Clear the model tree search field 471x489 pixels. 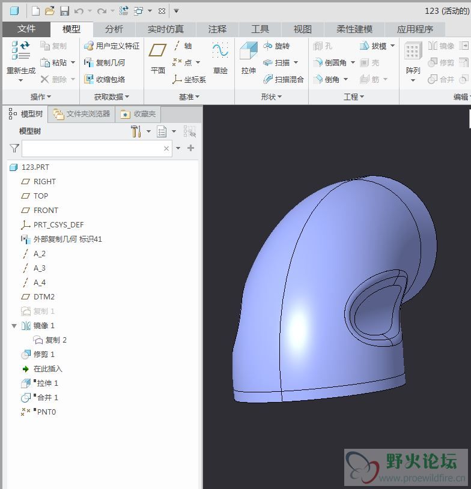(166, 148)
